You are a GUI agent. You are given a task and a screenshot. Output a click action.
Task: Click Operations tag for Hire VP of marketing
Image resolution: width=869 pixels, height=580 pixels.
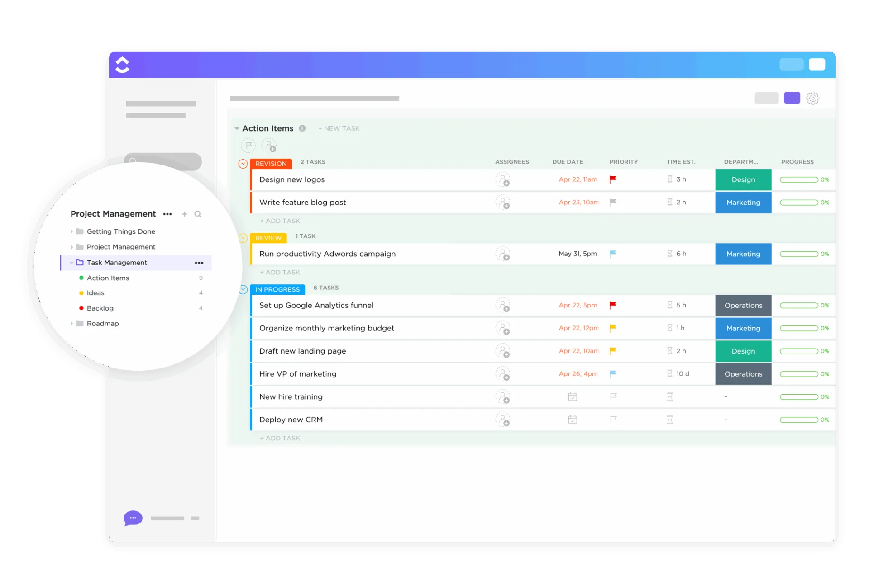[x=743, y=374]
